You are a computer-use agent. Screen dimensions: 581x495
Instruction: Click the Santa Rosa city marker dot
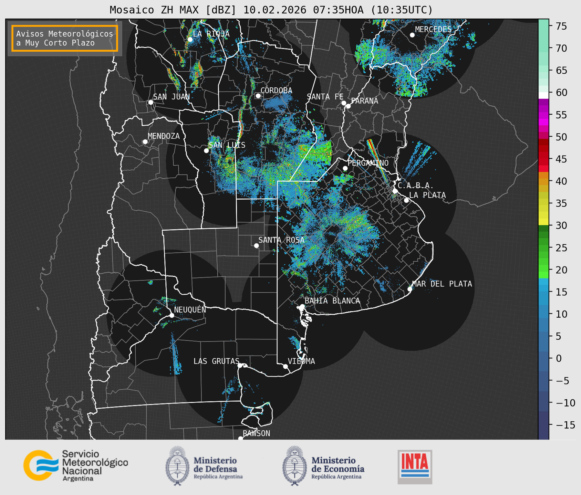[256, 245]
